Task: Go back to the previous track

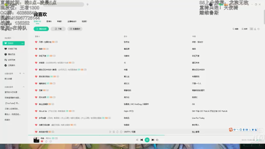Action: point(142,140)
